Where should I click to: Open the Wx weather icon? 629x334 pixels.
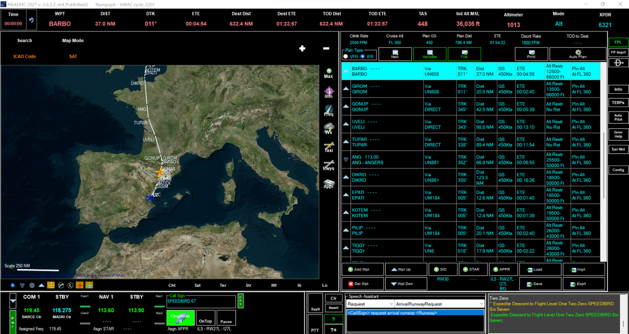(x=329, y=129)
